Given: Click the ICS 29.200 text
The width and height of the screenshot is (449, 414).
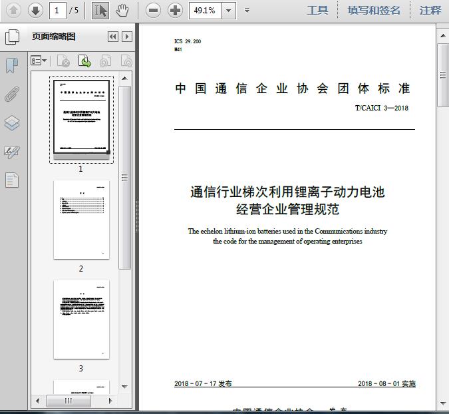Looking at the screenshot, I should [188, 41].
